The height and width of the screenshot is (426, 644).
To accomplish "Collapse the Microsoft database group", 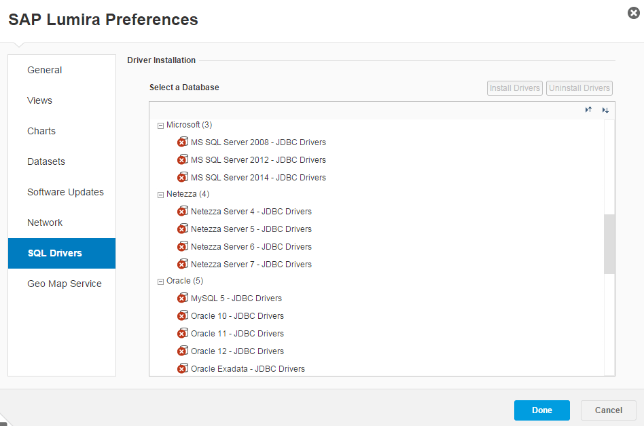I will coord(160,125).
